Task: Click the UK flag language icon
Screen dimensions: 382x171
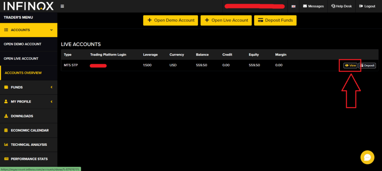Action: coord(294,6)
